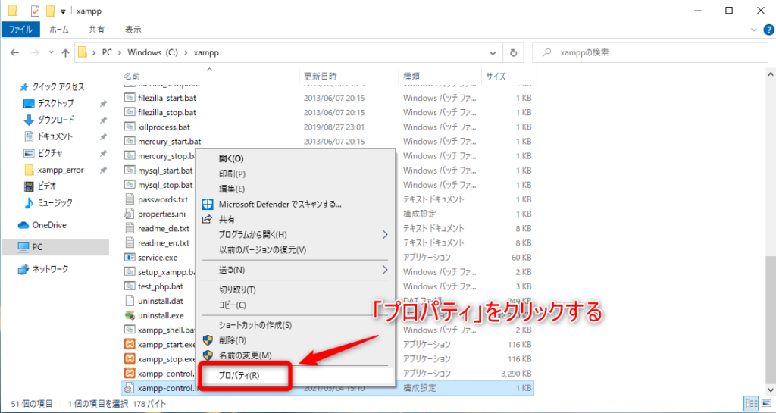Switch to details view icon in status bar
The image size is (776, 413).
click(x=751, y=404)
